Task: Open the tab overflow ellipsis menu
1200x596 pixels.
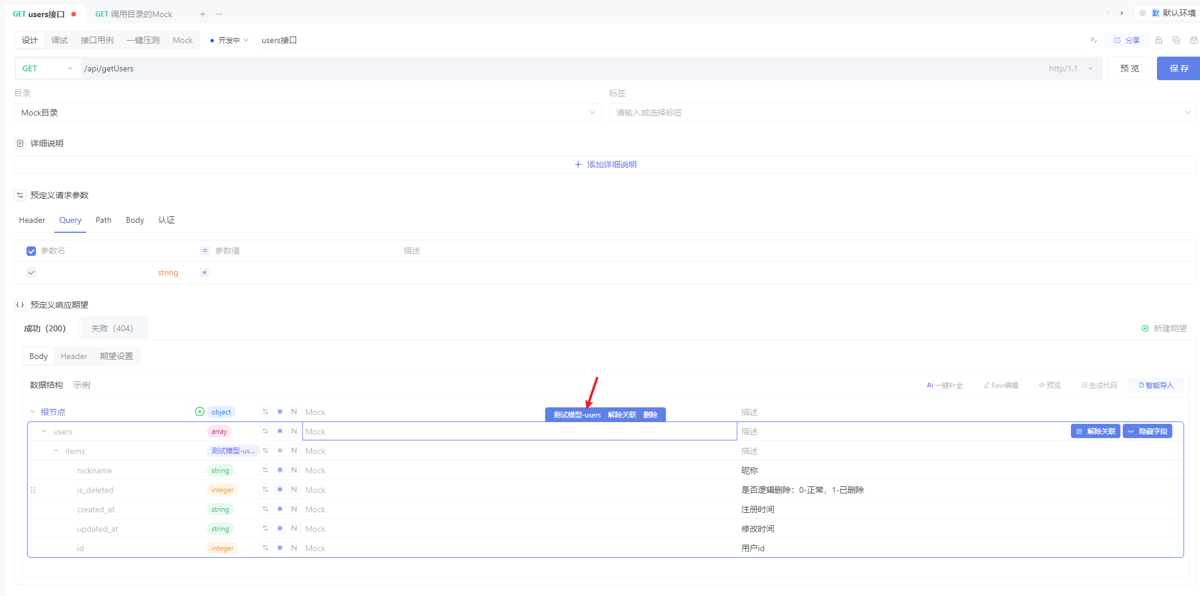Action: pyautogui.click(x=219, y=14)
